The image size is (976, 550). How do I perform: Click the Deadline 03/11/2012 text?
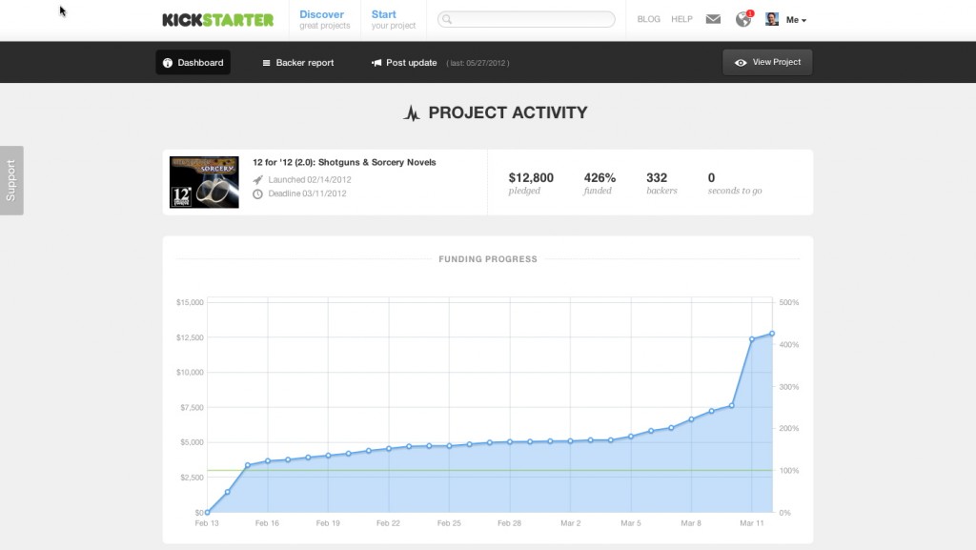[307, 194]
